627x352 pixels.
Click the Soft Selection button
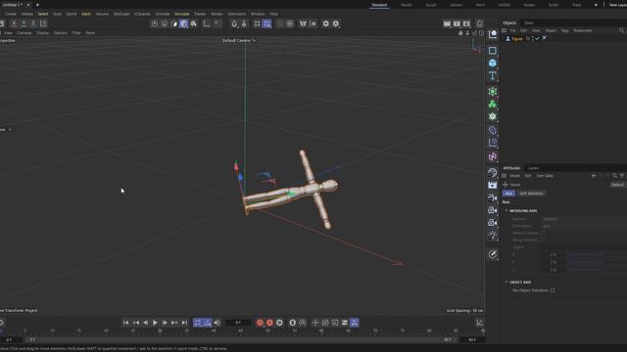(531, 194)
